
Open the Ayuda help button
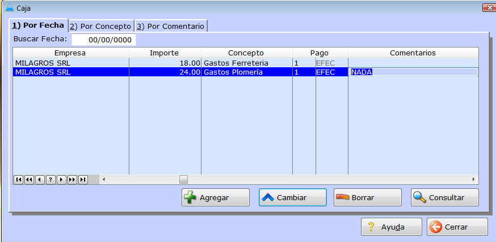coord(391,227)
